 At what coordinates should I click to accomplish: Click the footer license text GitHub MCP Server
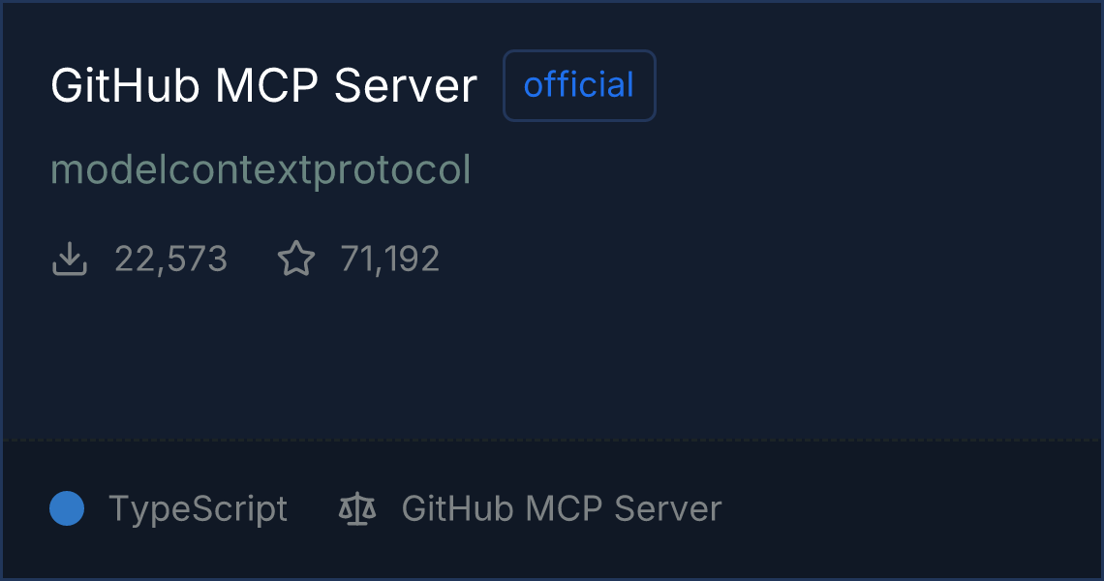(x=561, y=508)
